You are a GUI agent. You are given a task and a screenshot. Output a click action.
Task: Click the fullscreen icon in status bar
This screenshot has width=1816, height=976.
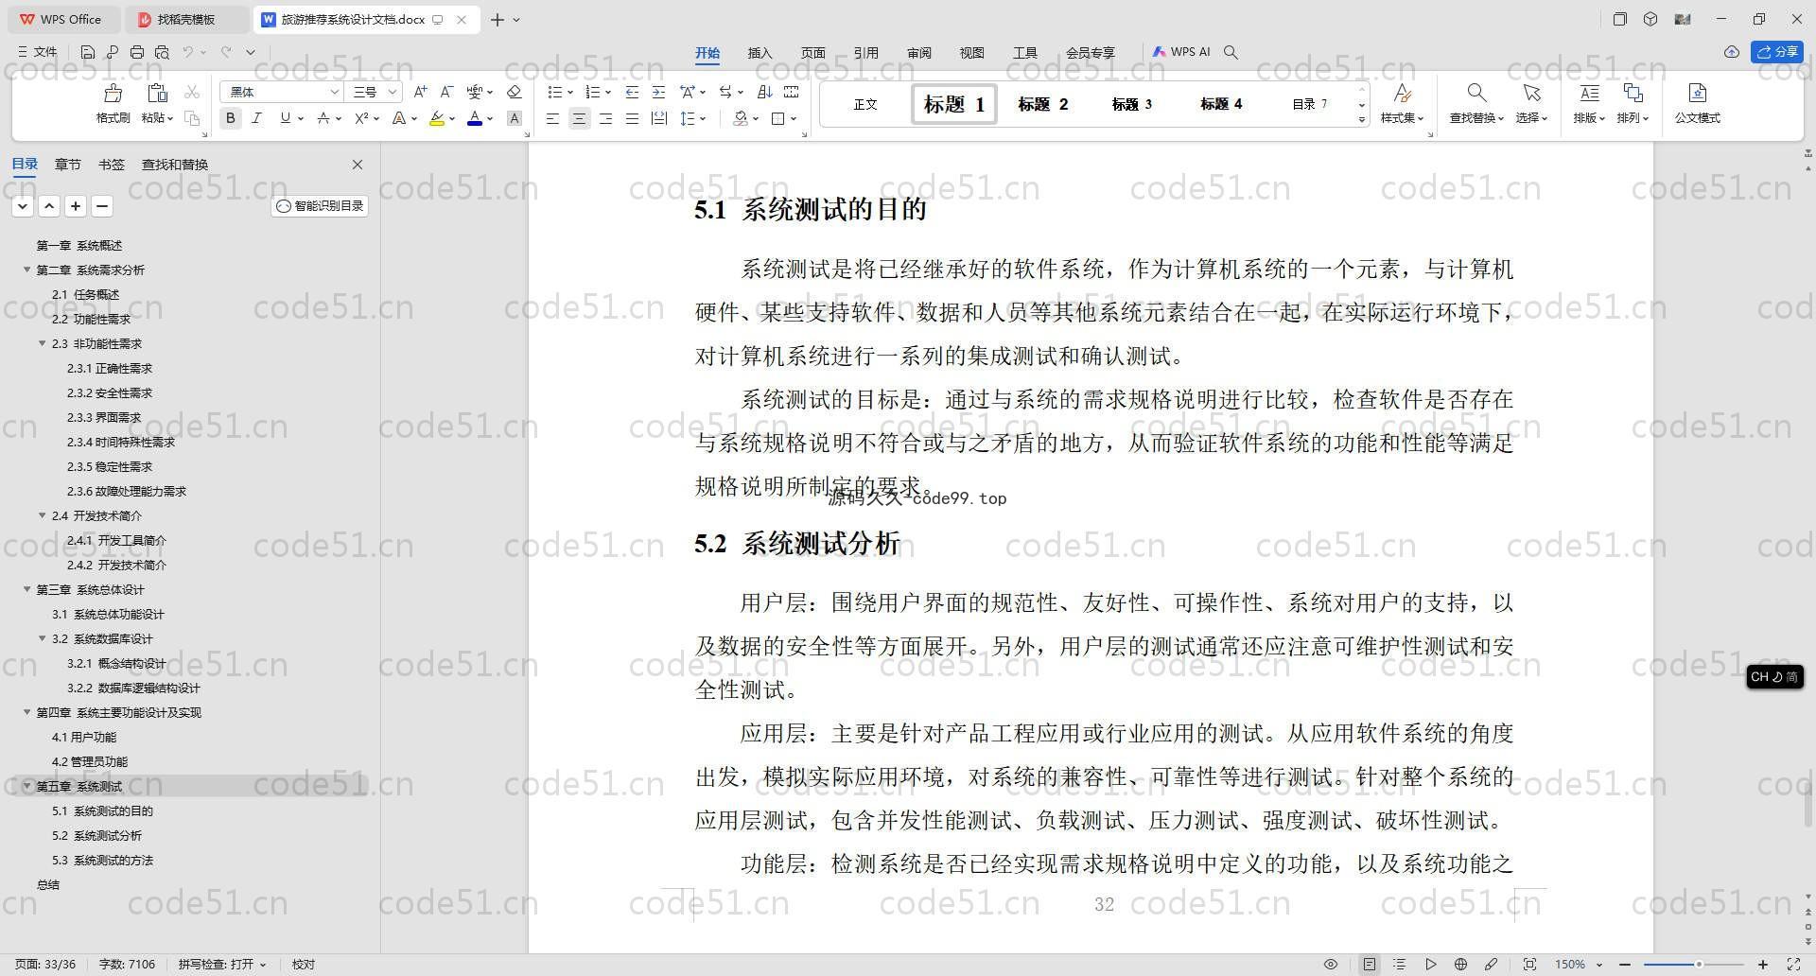(x=1793, y=965)
